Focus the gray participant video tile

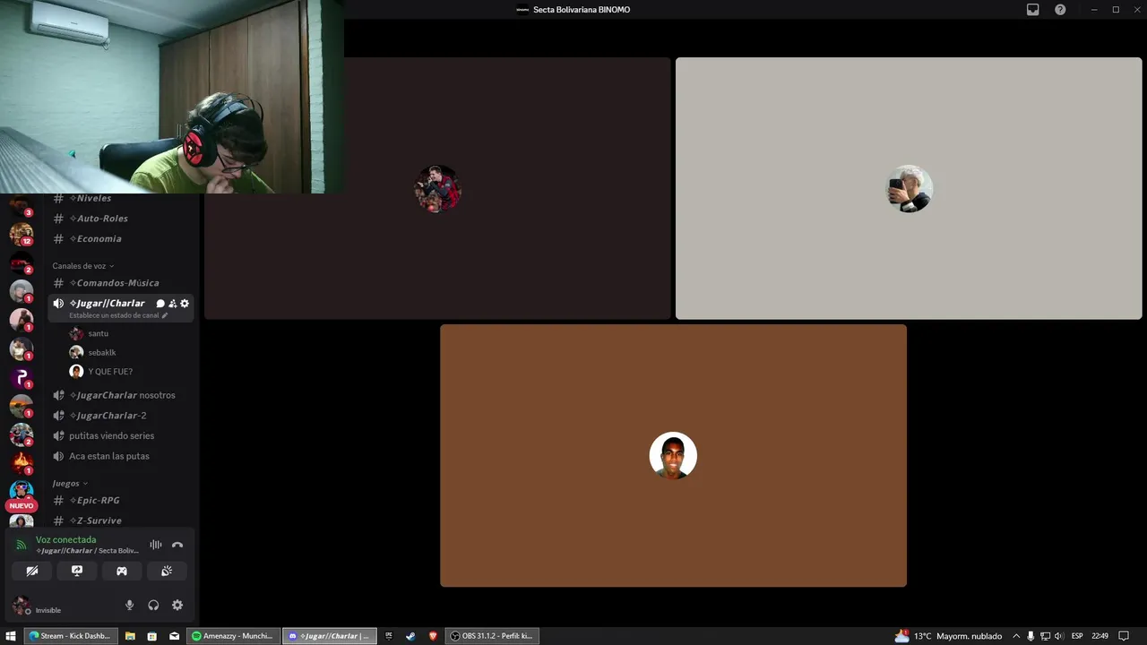(x=909, y=188)
